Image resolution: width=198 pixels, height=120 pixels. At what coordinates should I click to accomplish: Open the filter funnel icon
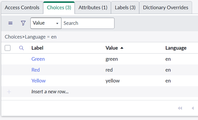click(23, 23)
